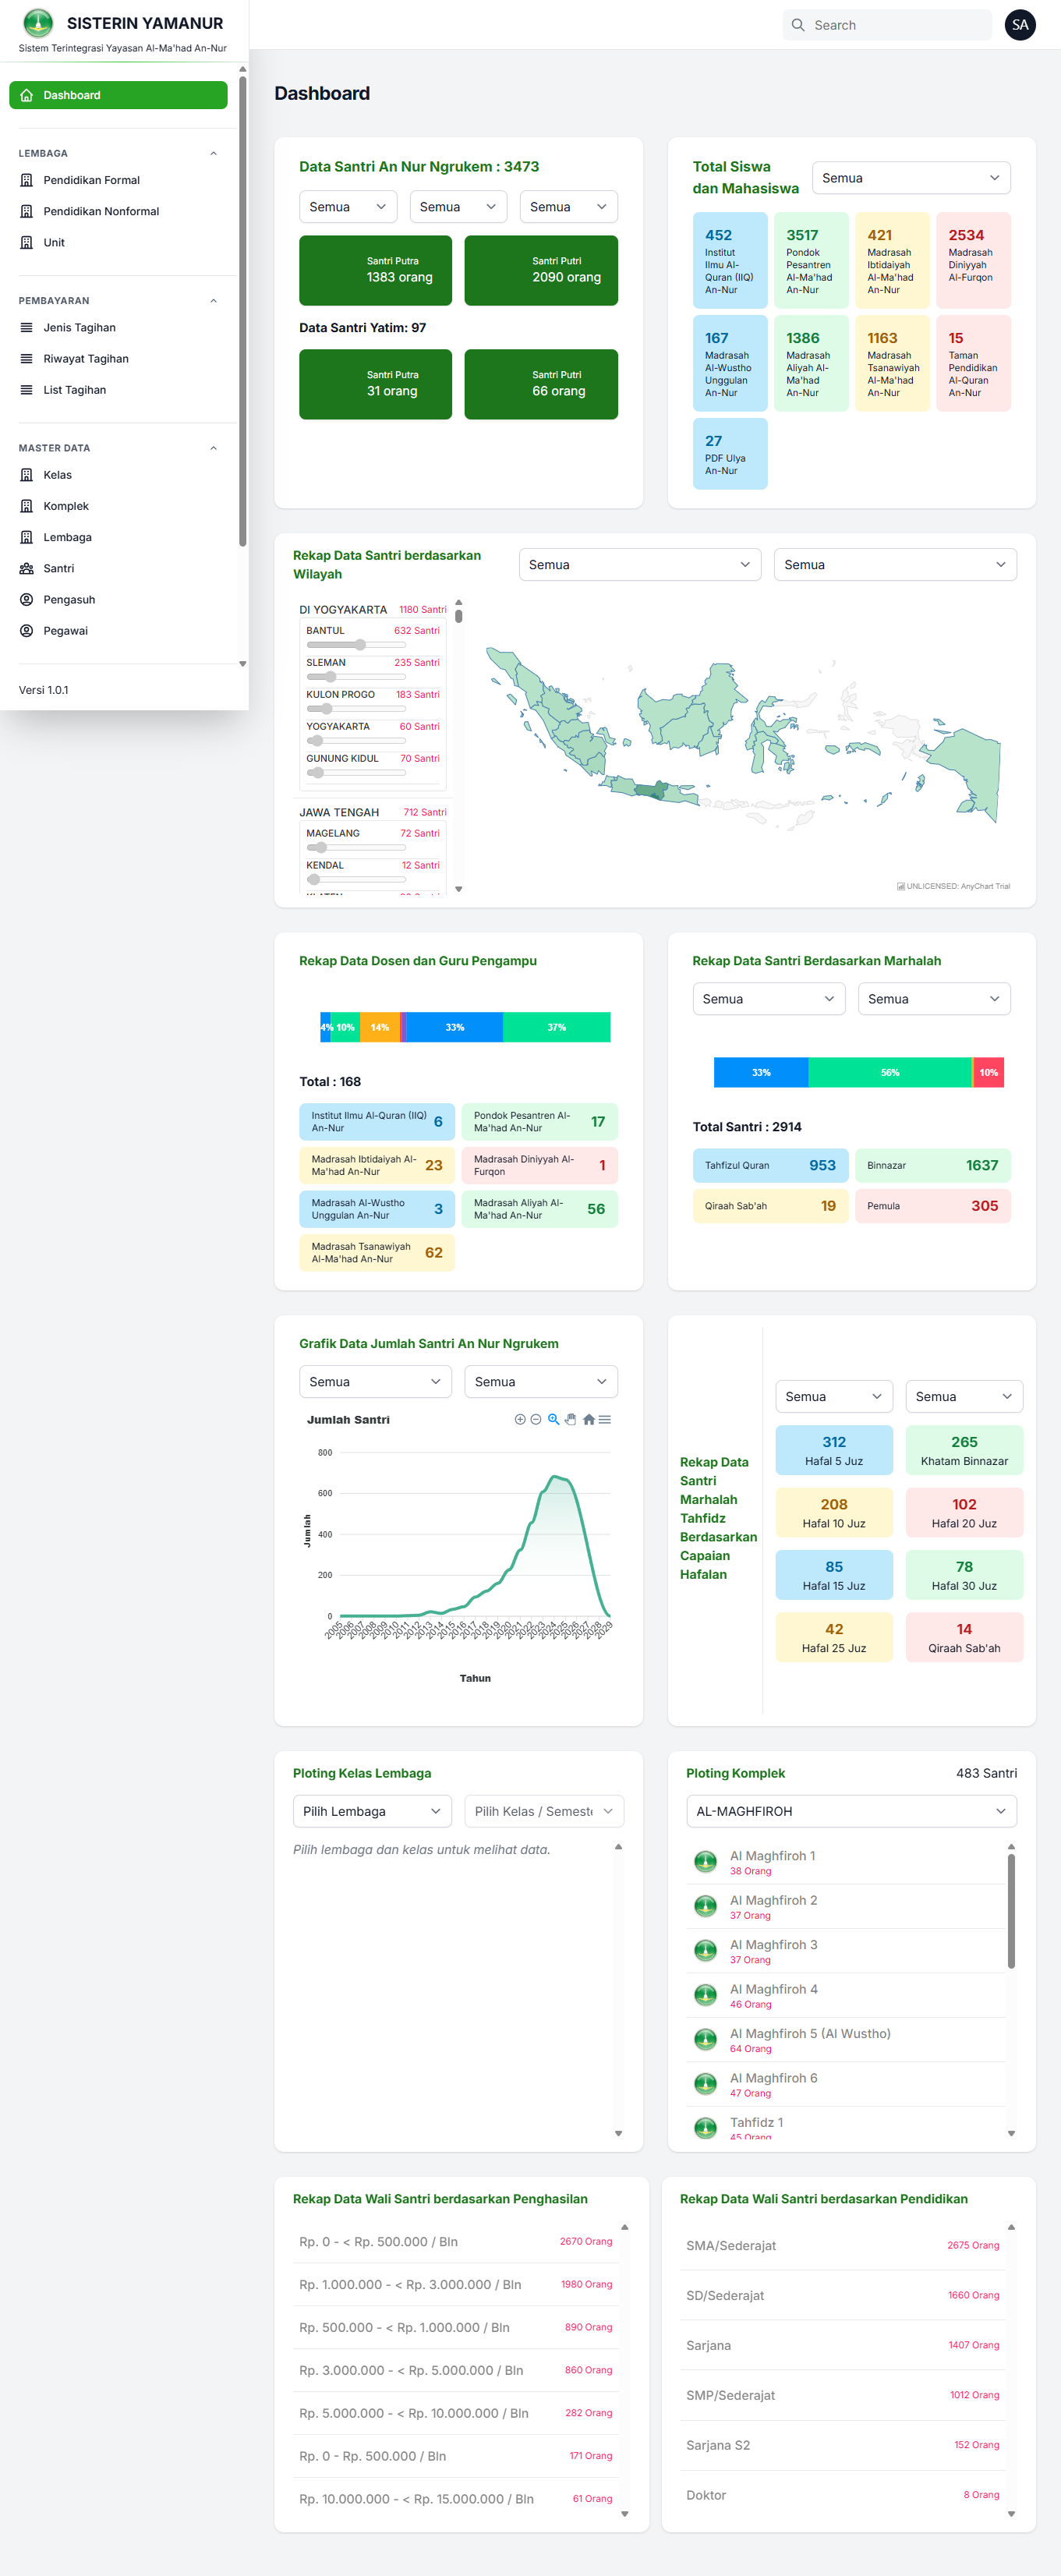Collapse the MASTER DATA sidebar section

pos(213,448)
